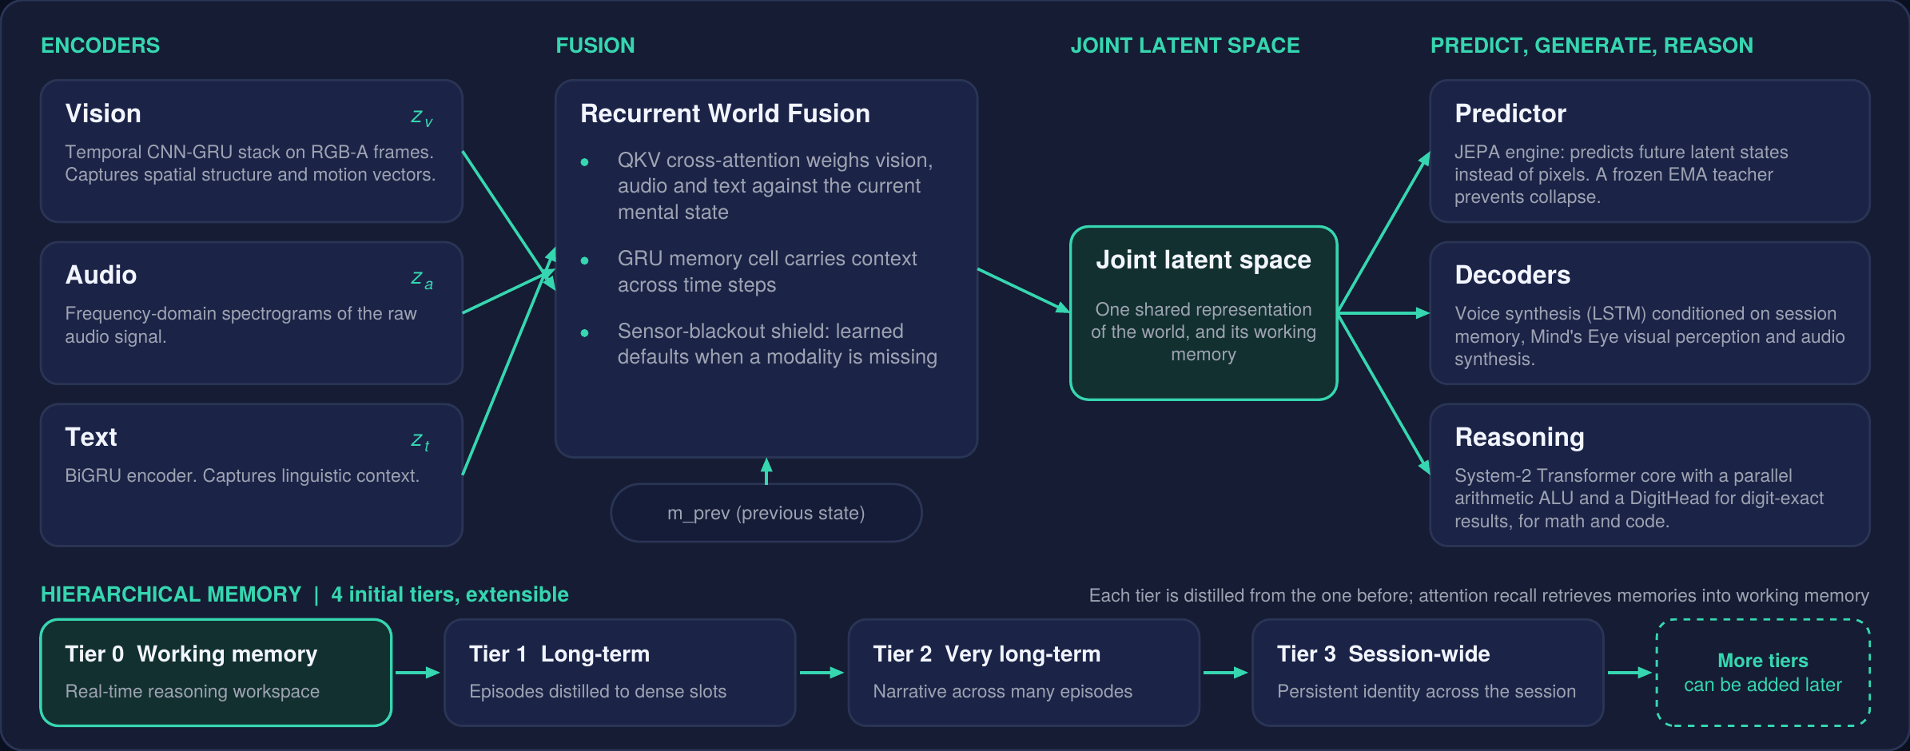Click the PREDICT, GENERATE, REASON section label
The width and height of the screenshot is (1910, 751).
tap(1592, 46)
